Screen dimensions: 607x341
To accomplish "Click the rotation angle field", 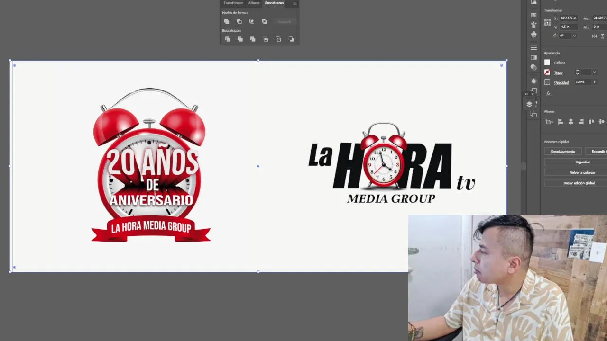I will [x=565, y=36].
